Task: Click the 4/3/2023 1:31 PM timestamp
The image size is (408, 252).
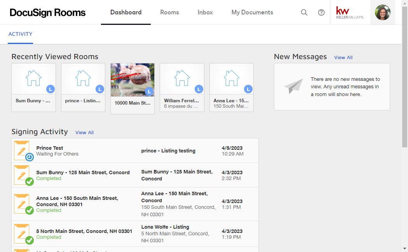Action: coord(232,204)
